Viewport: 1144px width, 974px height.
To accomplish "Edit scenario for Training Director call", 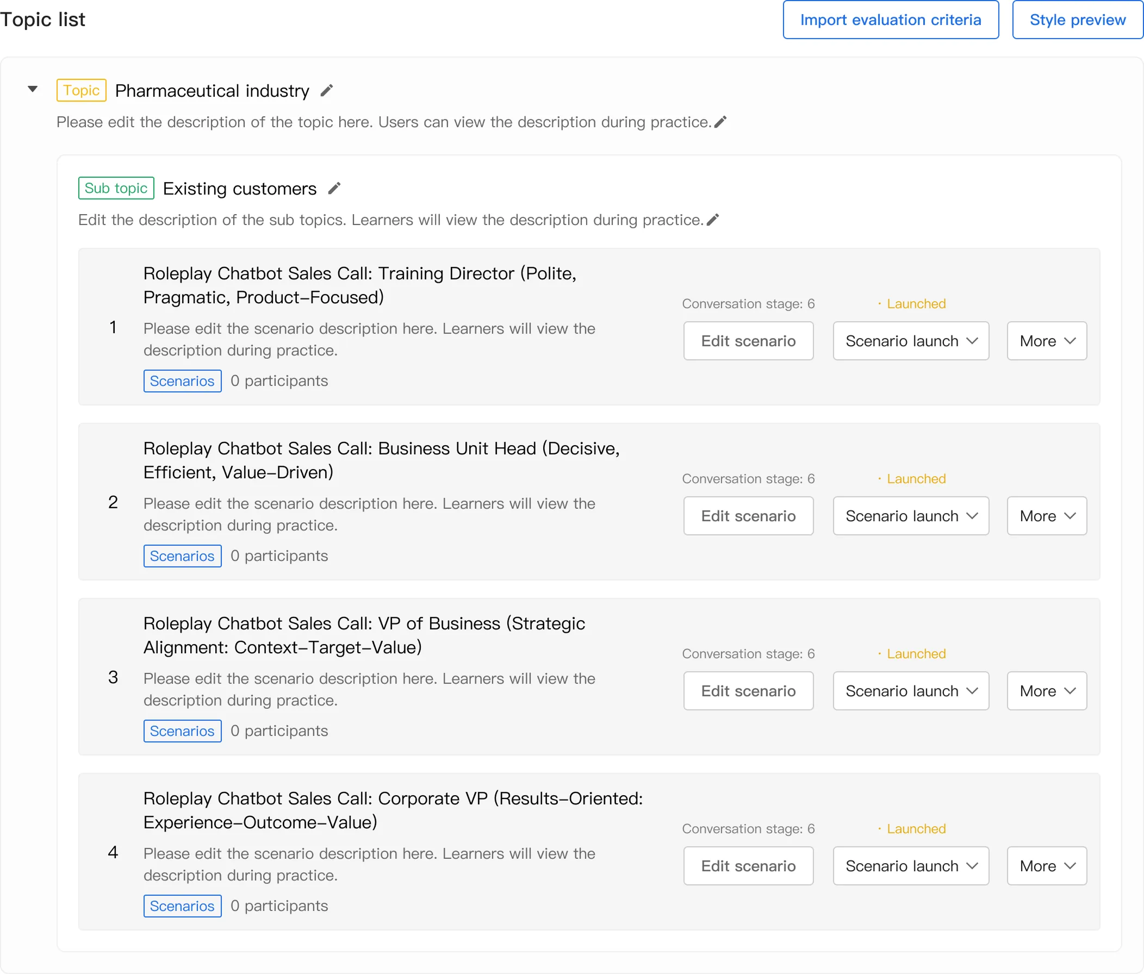I will tap(748, 341).
